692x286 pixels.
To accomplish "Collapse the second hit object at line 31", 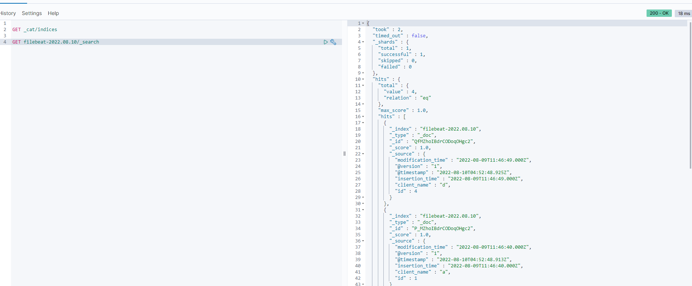I will [x=363, y=210].
